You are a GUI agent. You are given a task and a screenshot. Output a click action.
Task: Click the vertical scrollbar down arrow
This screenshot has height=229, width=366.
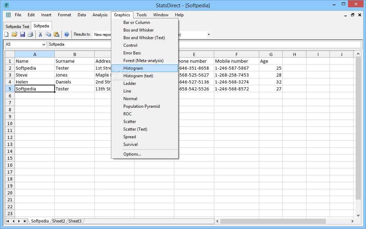(358, 215)
